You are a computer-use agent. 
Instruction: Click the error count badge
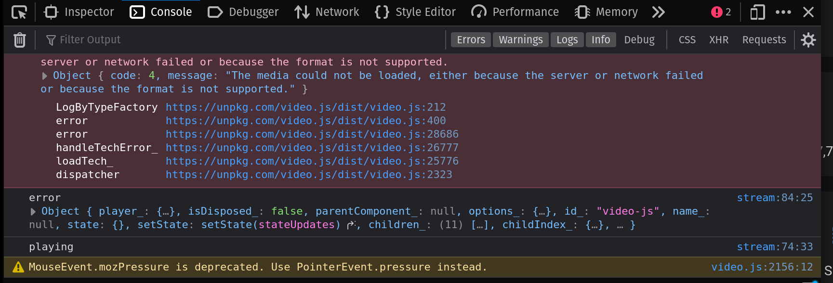(721, 12)
